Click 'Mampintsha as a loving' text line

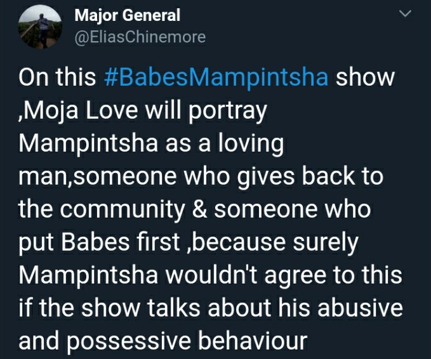[x=151, y=145]
